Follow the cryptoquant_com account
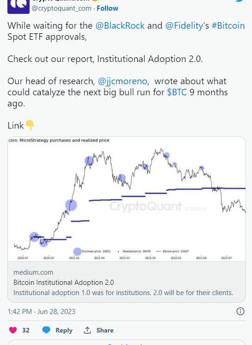 coord(107,8)
